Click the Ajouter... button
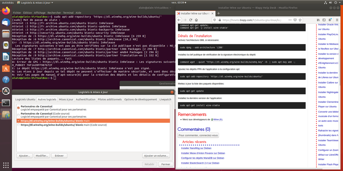 tap(25, 156)
